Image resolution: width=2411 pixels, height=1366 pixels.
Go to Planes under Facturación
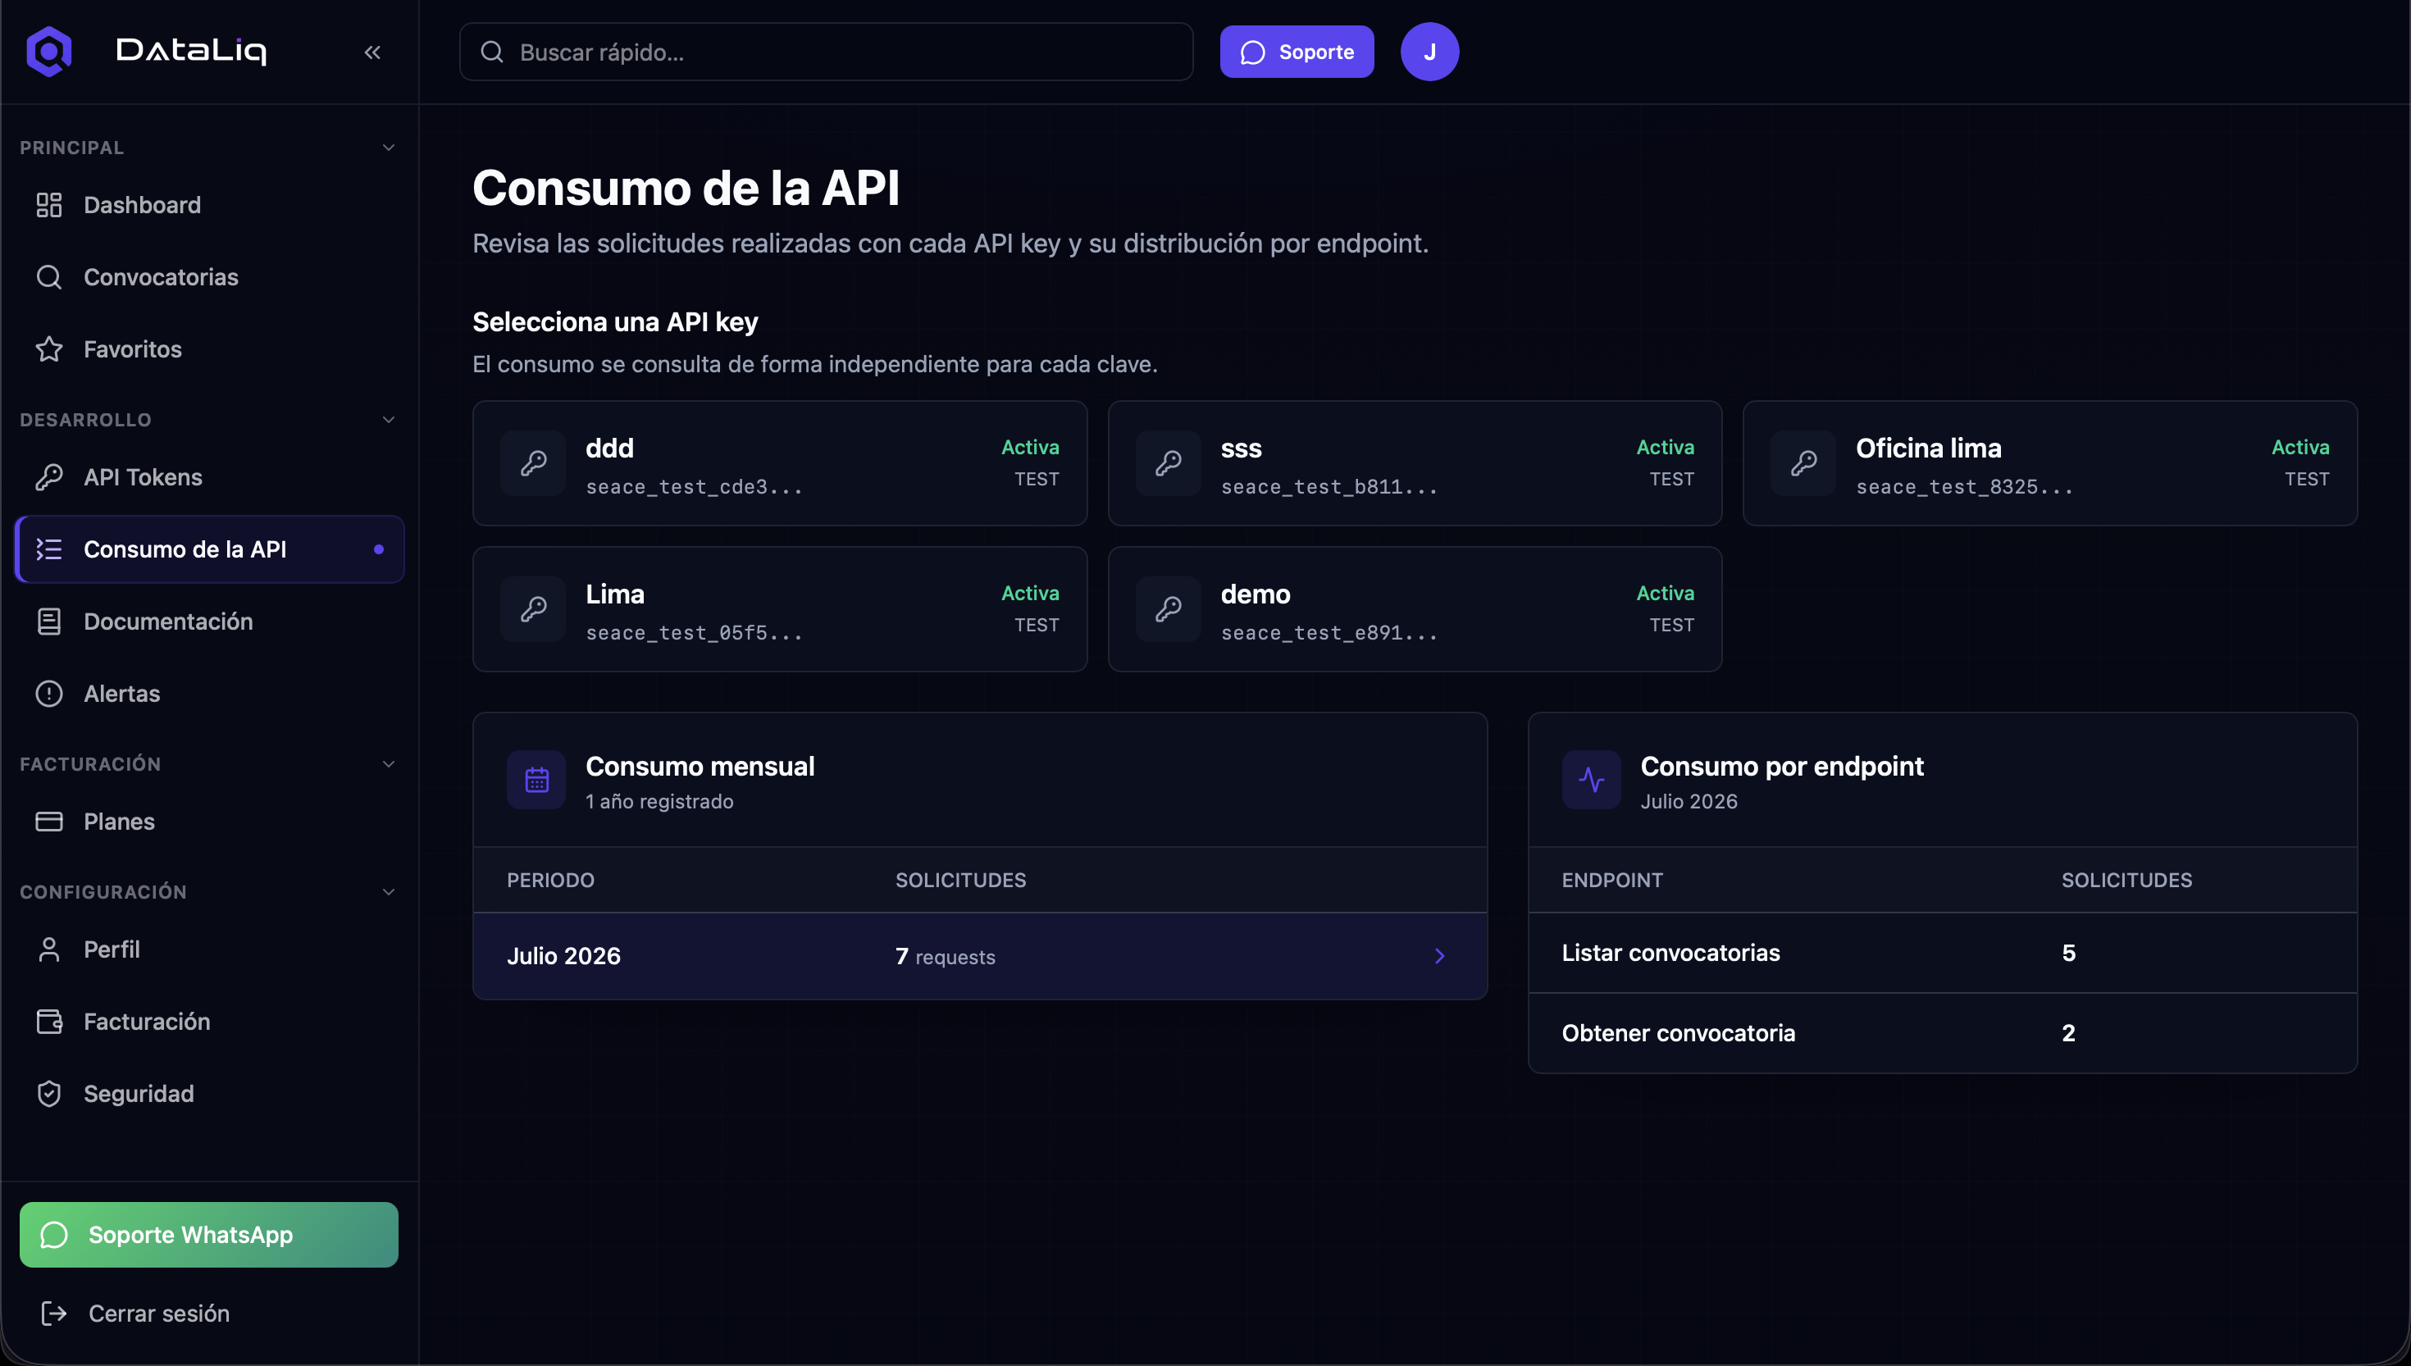(209, 821)
